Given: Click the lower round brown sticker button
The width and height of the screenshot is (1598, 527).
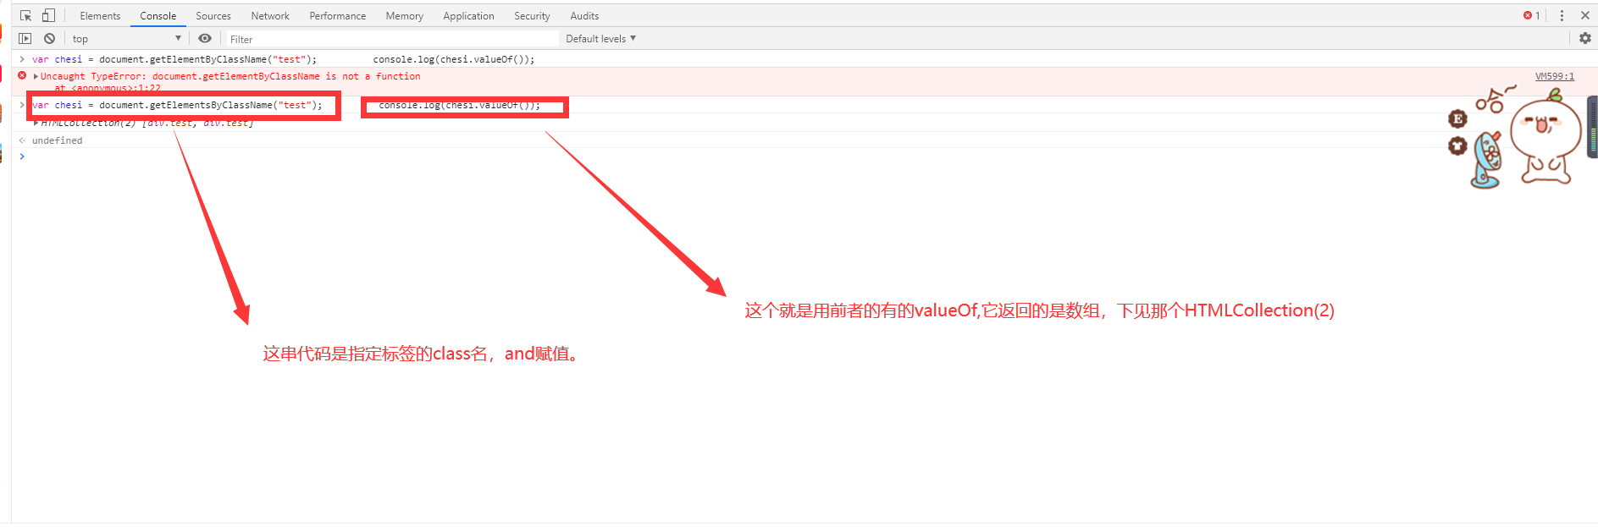Looking at the screenshot, I should coord(1457,146).
